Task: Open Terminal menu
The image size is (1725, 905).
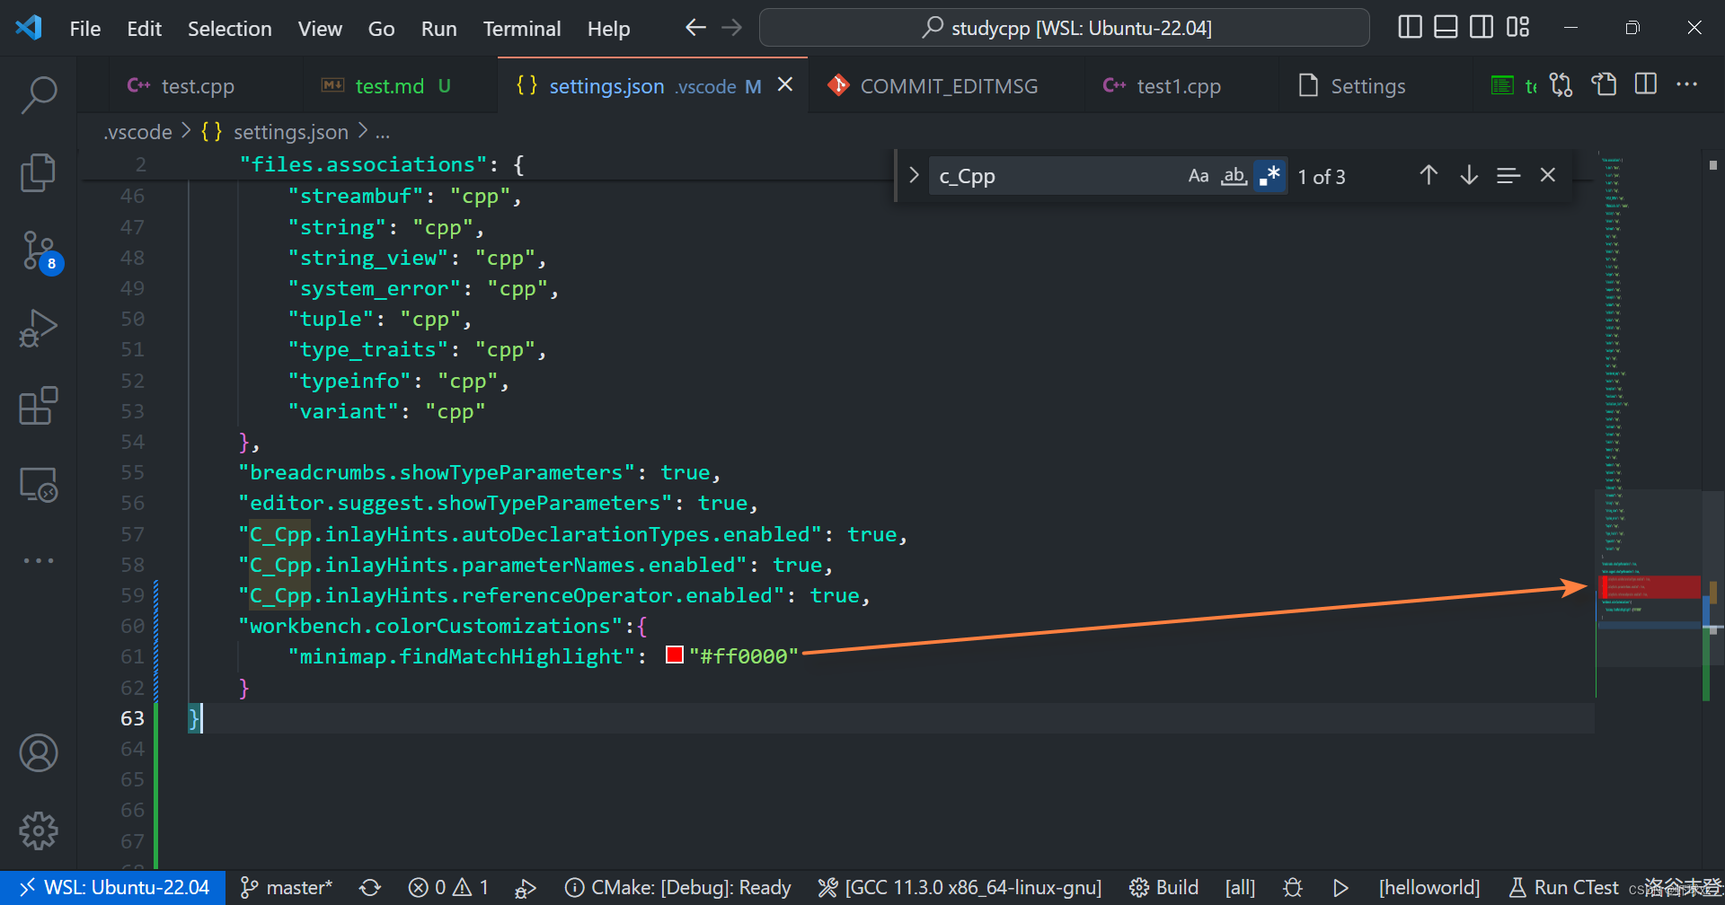Action: click(x=522, y=29)
